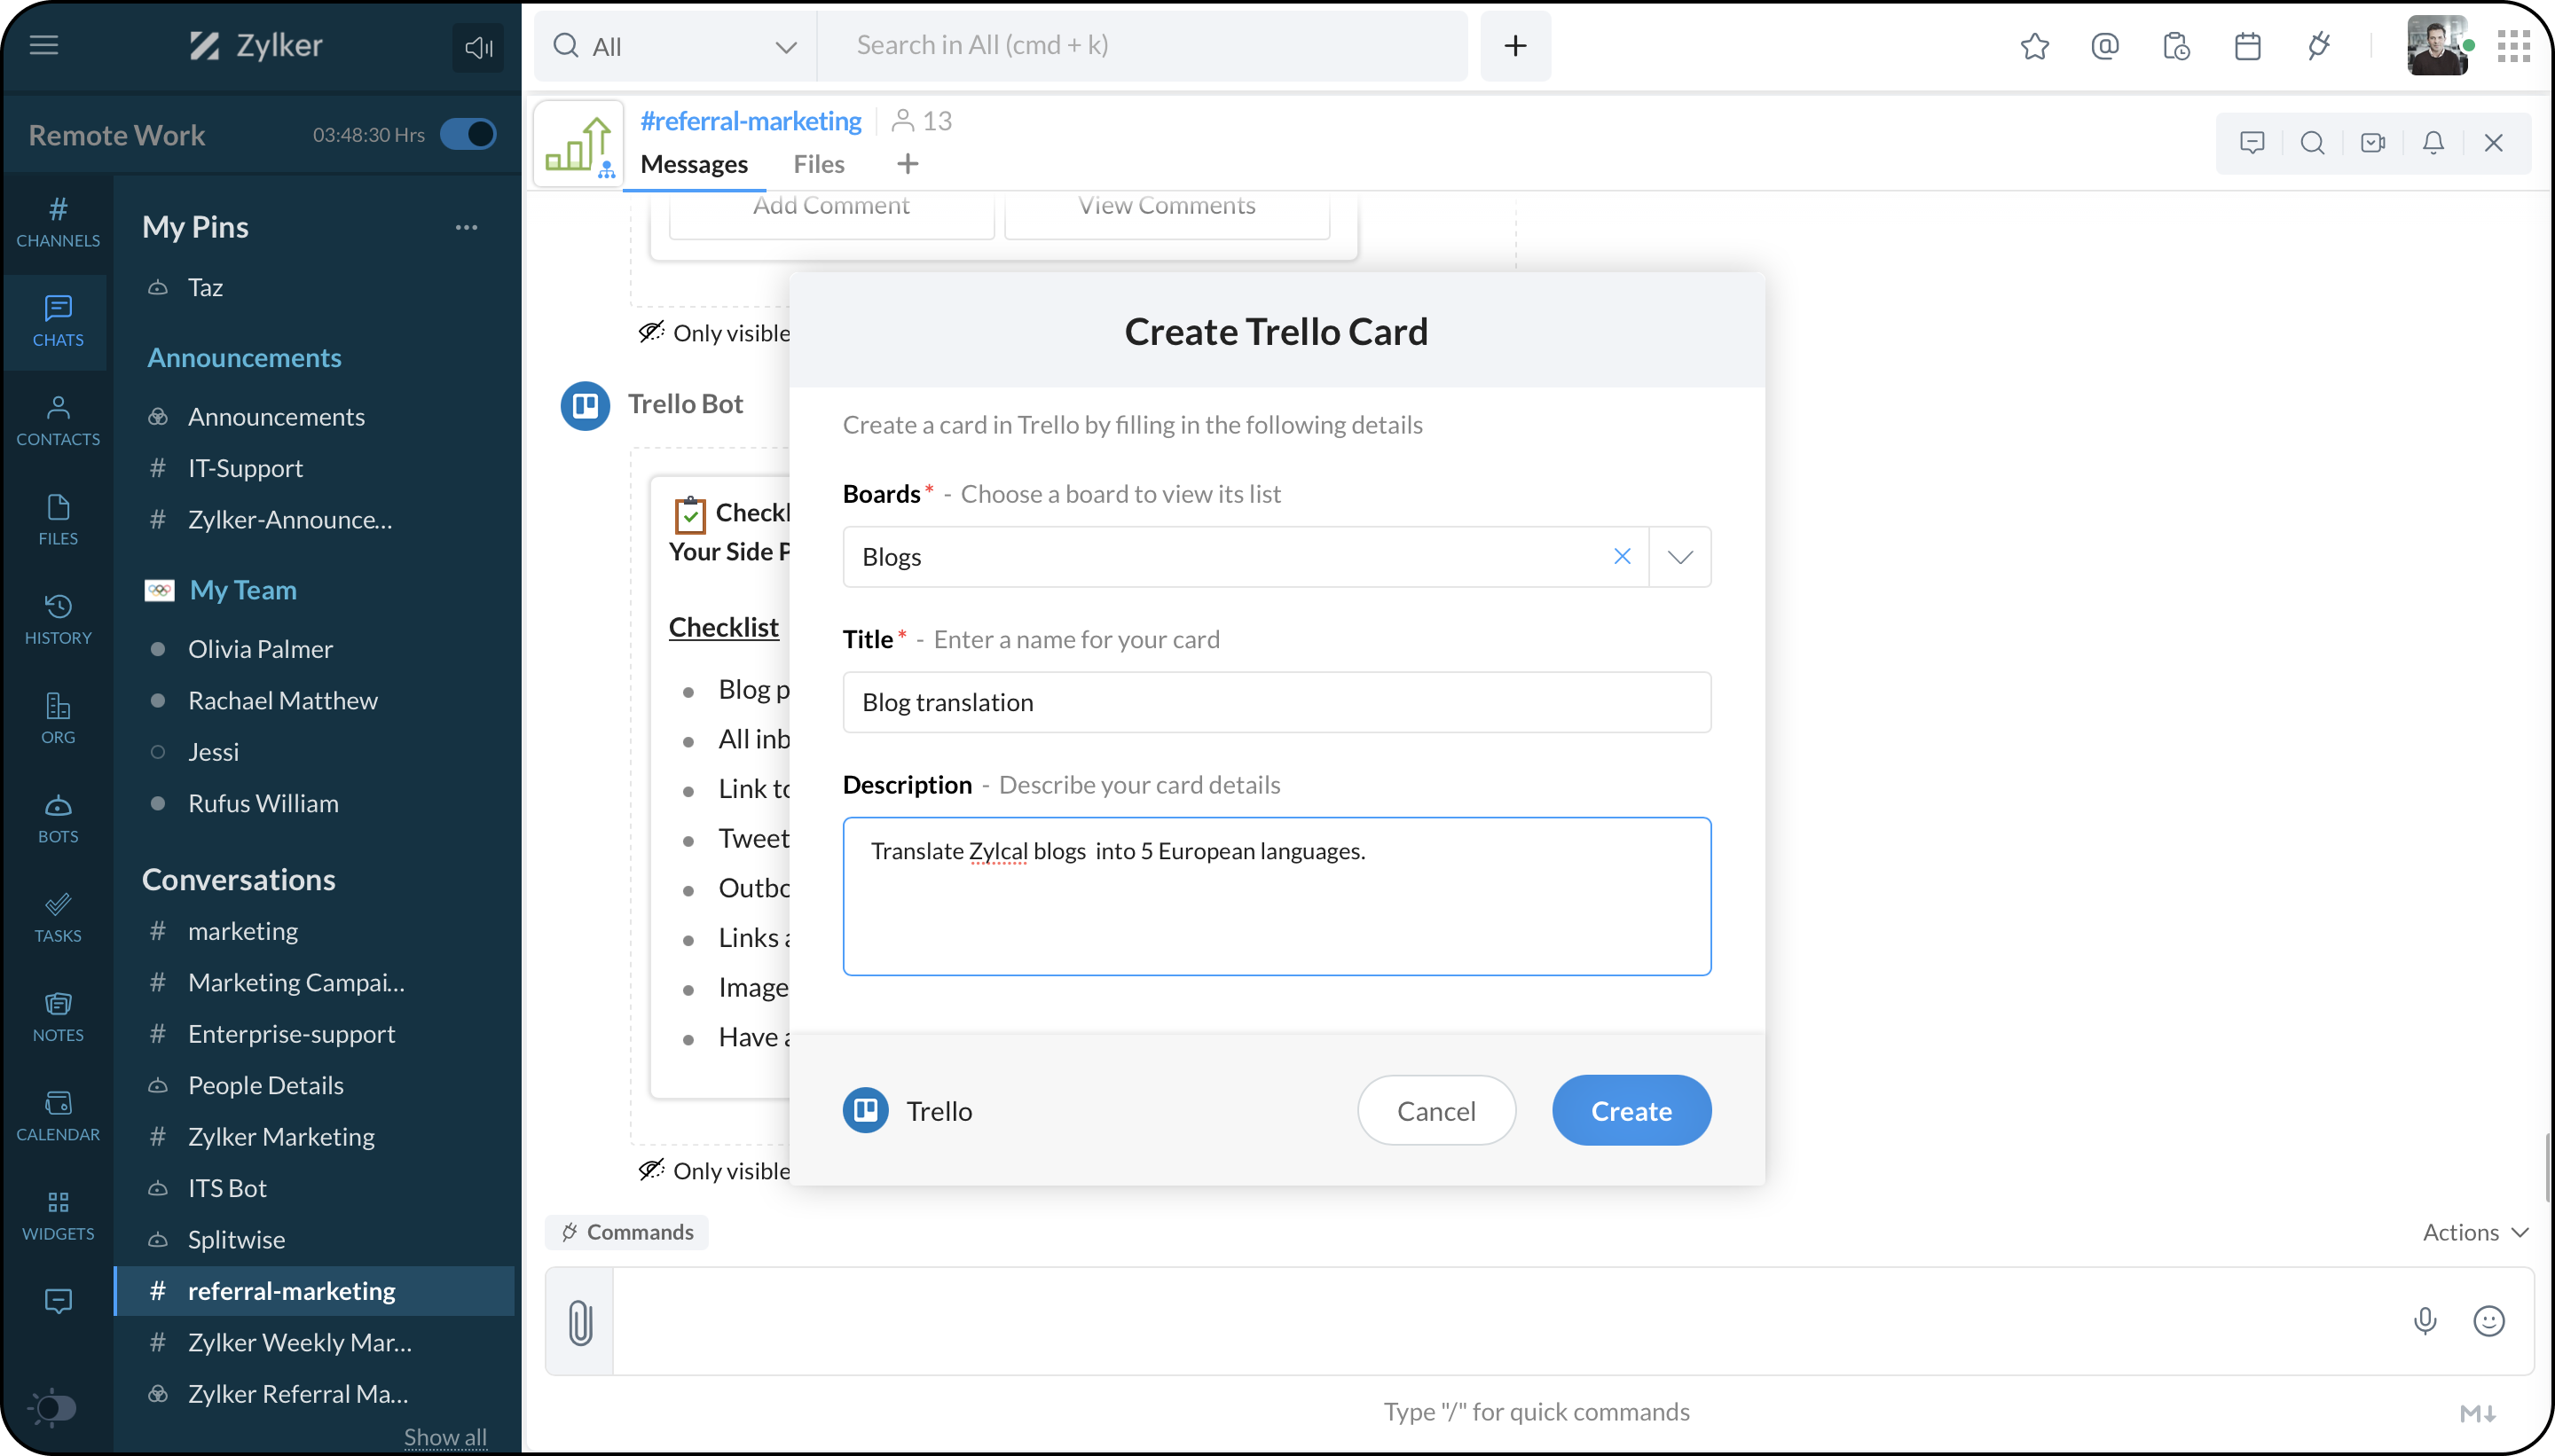2555x1456 pixels.
Task: Click Show all conversations link
Action: pyautogui.click(x=445, y=1436)
